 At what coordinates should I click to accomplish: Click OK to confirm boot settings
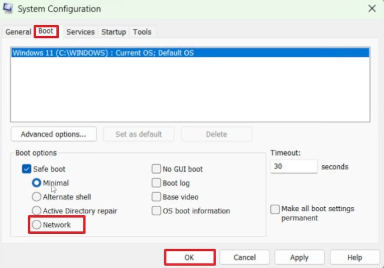[x=190, y=257]
